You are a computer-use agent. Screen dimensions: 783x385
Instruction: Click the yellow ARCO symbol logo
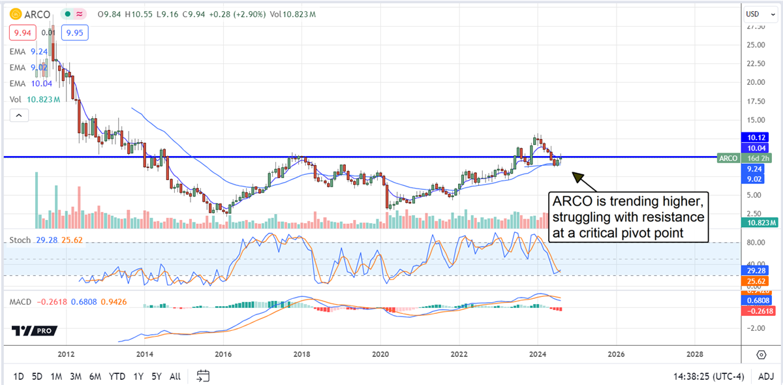tap(14, 14)
